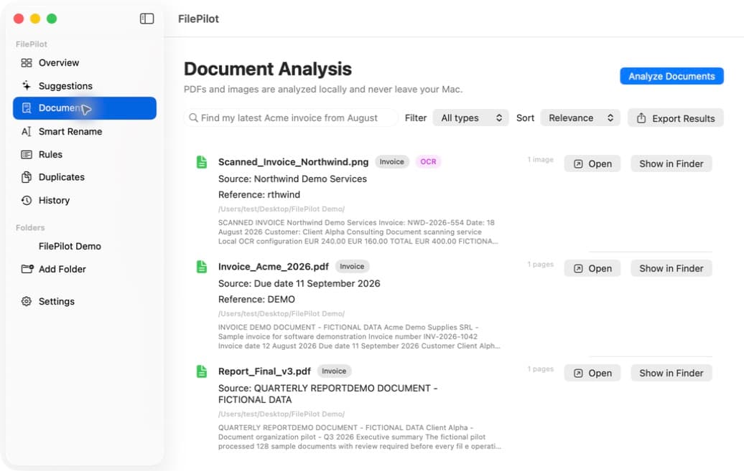Open the Overview section
The height and width of the screenshot is (471, 744).
pos(85,62)
